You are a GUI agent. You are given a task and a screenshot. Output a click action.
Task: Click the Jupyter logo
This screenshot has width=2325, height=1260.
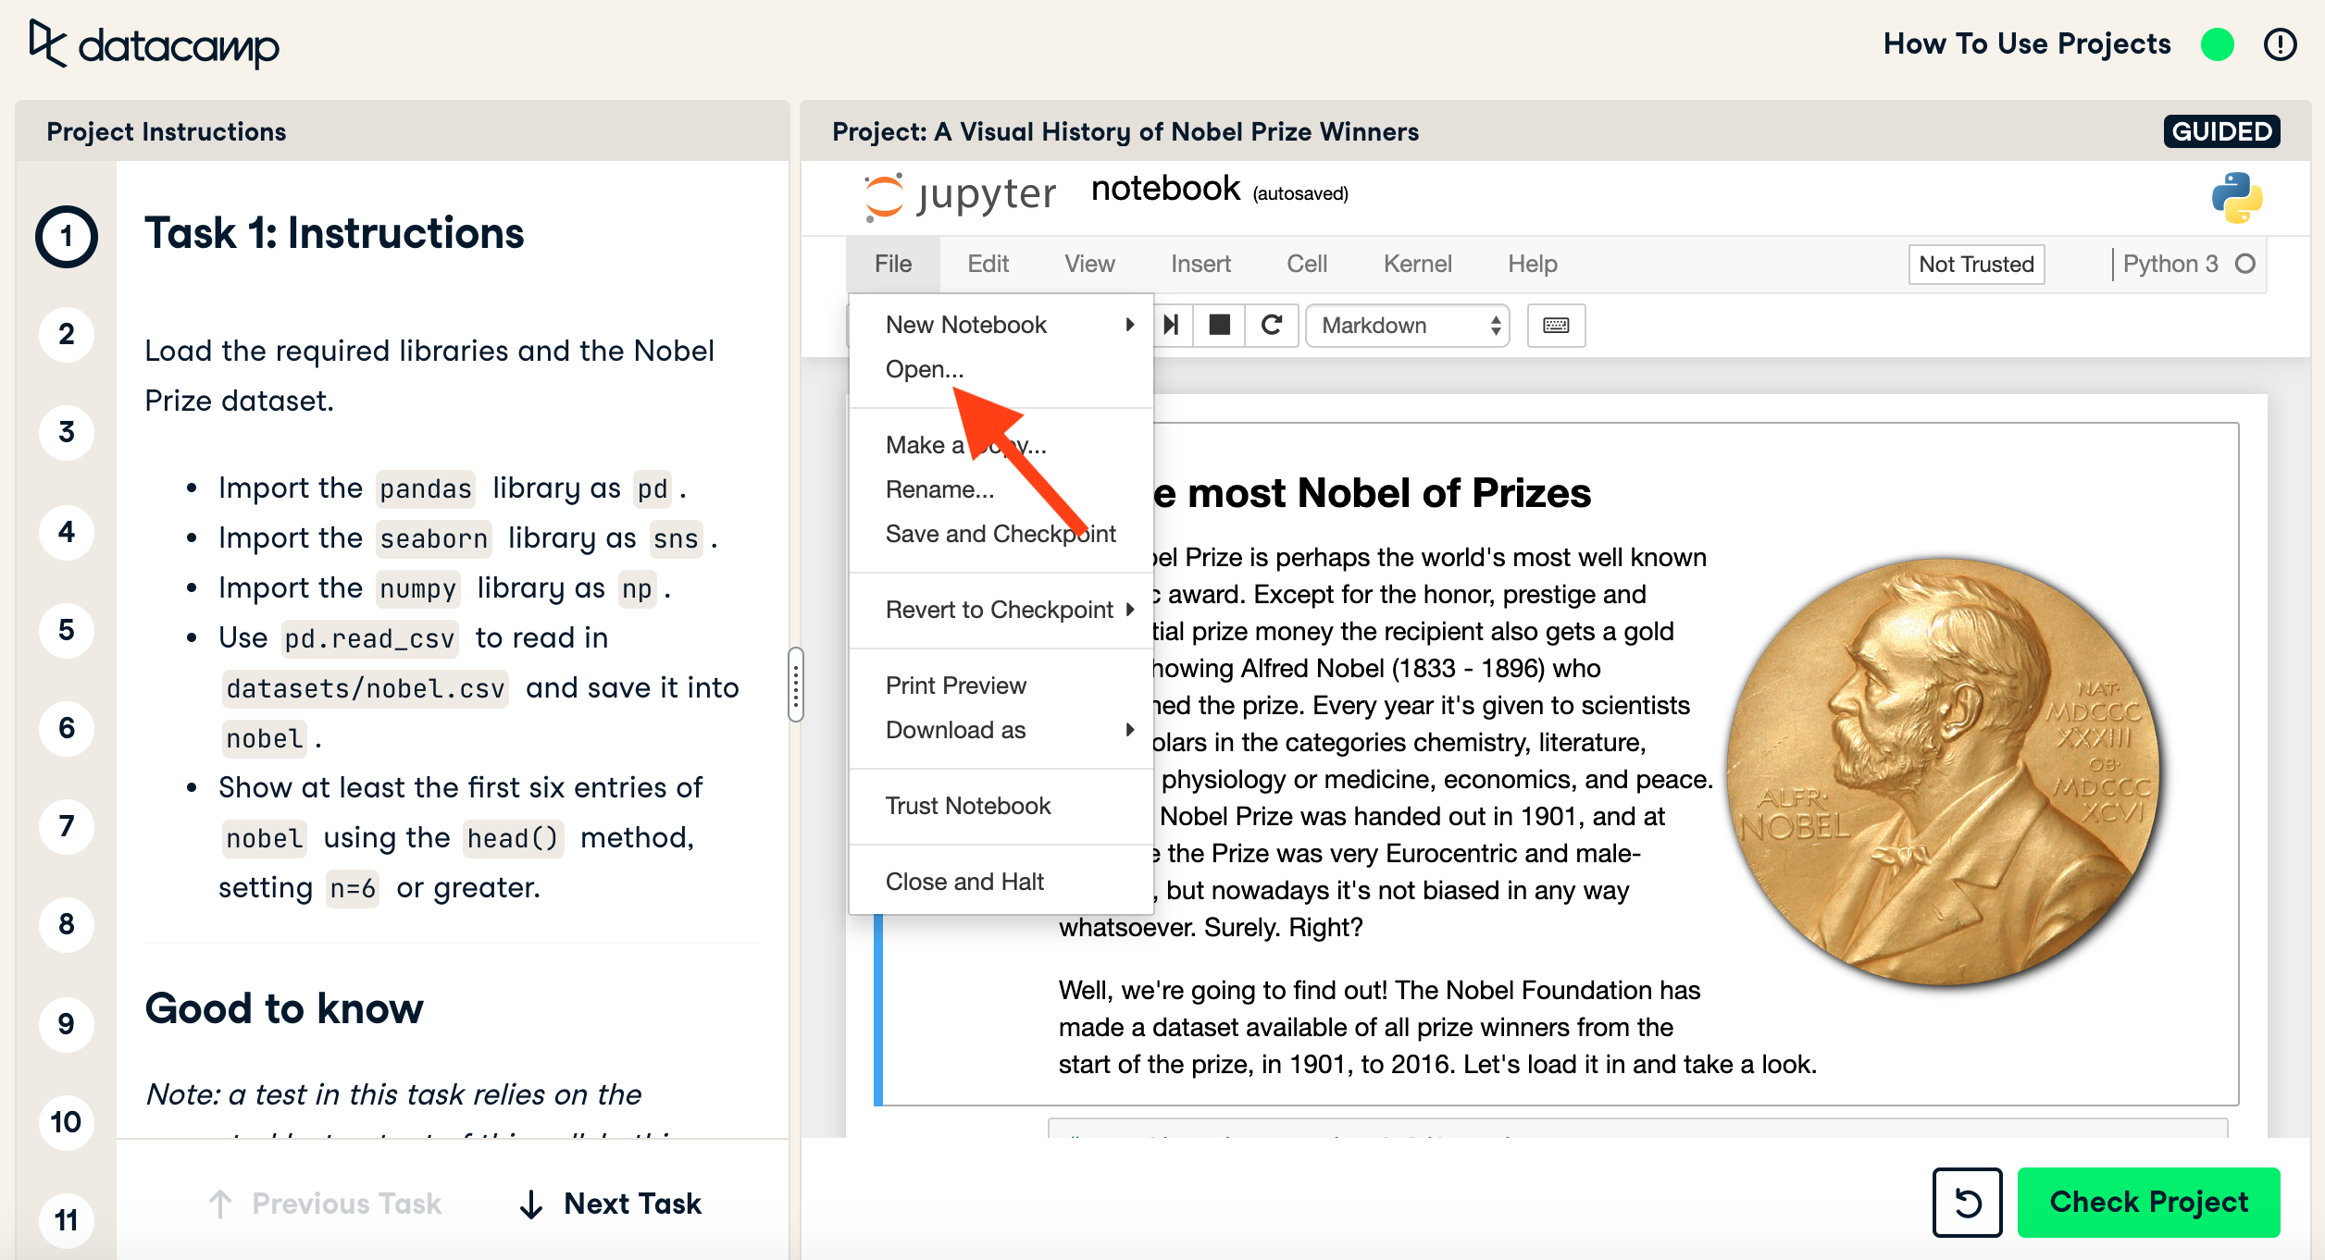961,195
